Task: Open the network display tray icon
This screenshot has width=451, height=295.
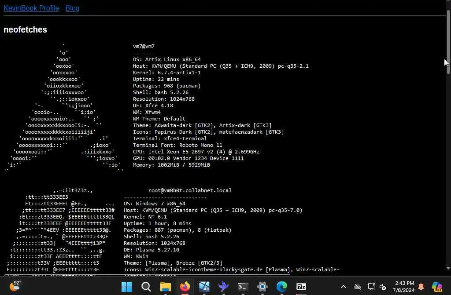Action: (371, 287)
